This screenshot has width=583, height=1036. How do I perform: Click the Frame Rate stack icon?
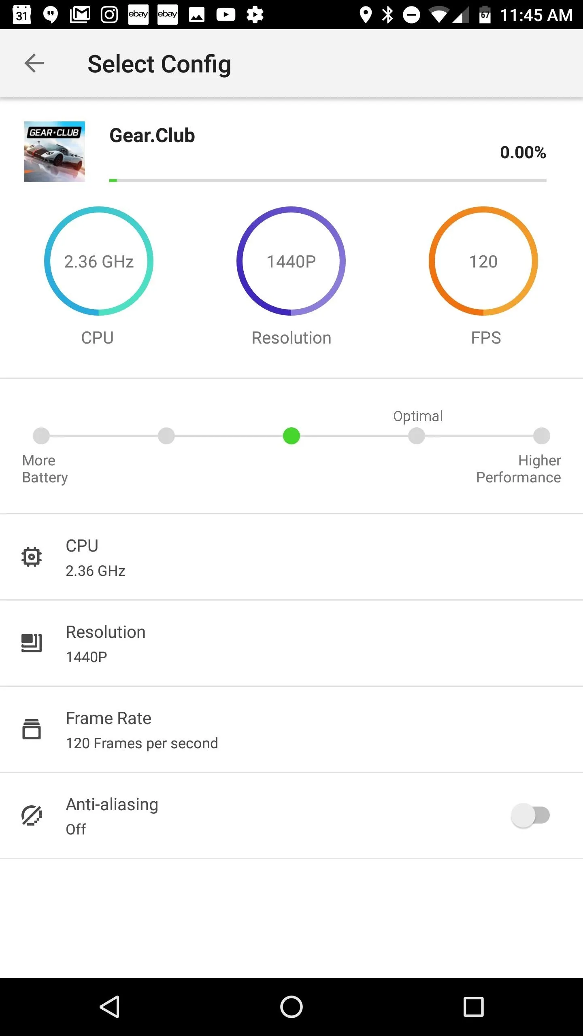pos(32,729)
